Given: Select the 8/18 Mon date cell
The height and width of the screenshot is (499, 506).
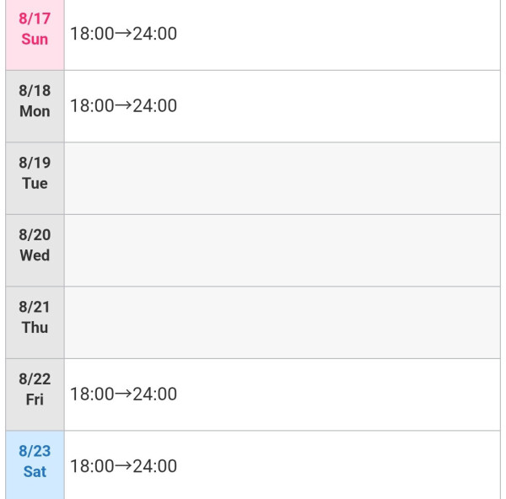Looking at the screenshot, I should 35,106.
